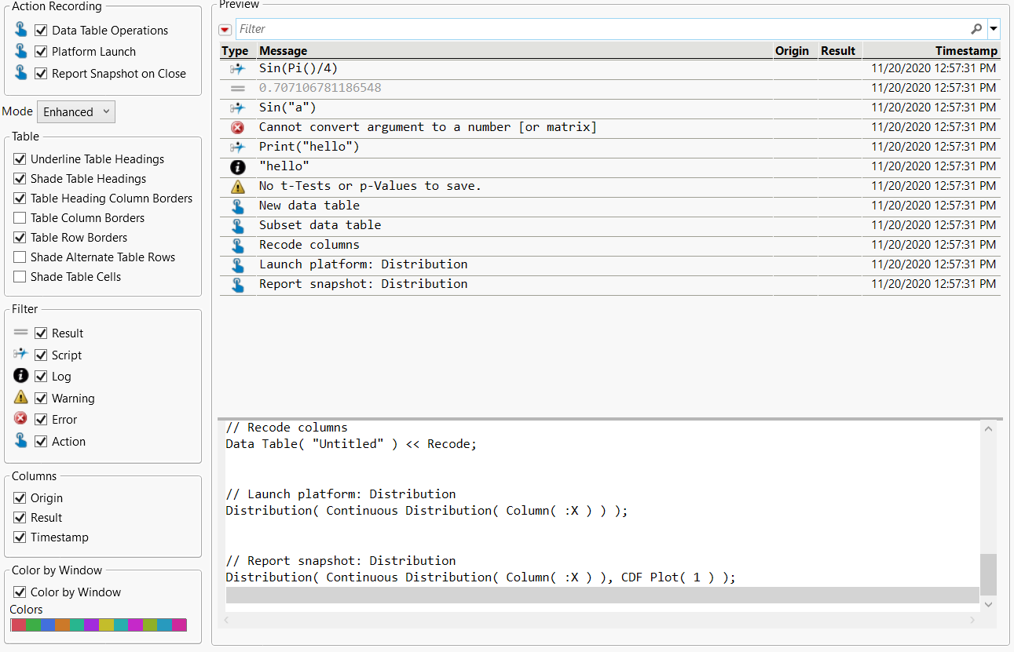Viewport: 1014px width, 652px height.
Task: Click the Log info icon in the Filter panel
Action: point(20,375)
